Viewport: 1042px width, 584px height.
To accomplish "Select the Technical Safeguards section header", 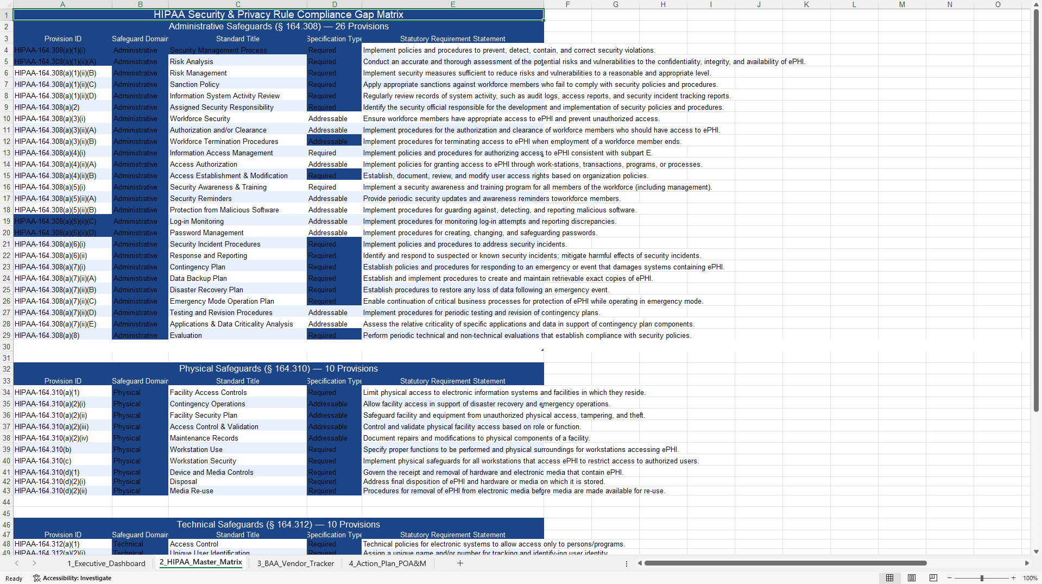I will (279, 525).
